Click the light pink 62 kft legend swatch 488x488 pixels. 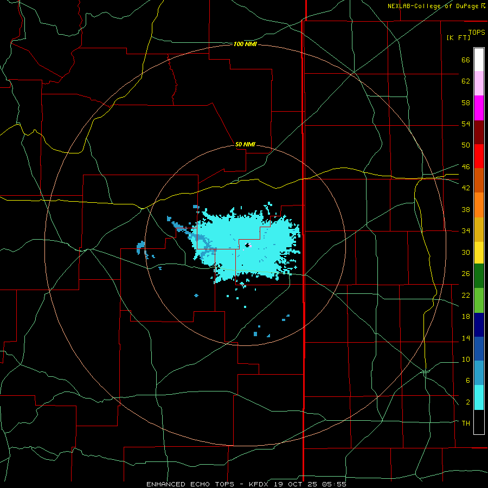[479, 83]
